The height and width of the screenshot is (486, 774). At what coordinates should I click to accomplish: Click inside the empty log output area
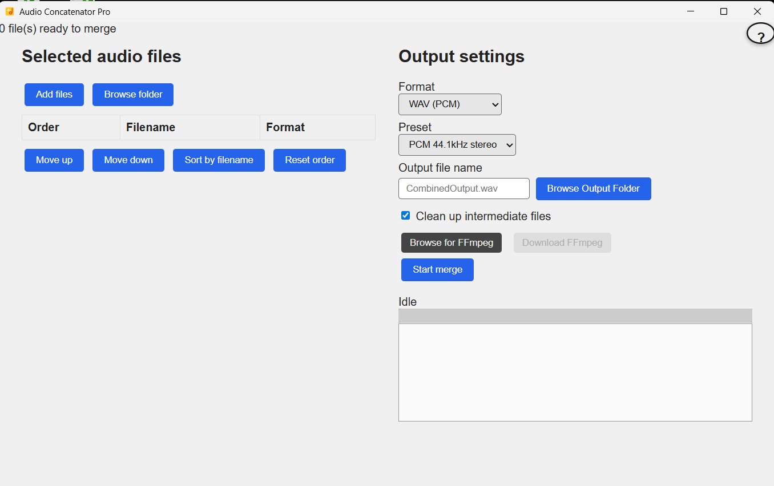click(575, 372)
